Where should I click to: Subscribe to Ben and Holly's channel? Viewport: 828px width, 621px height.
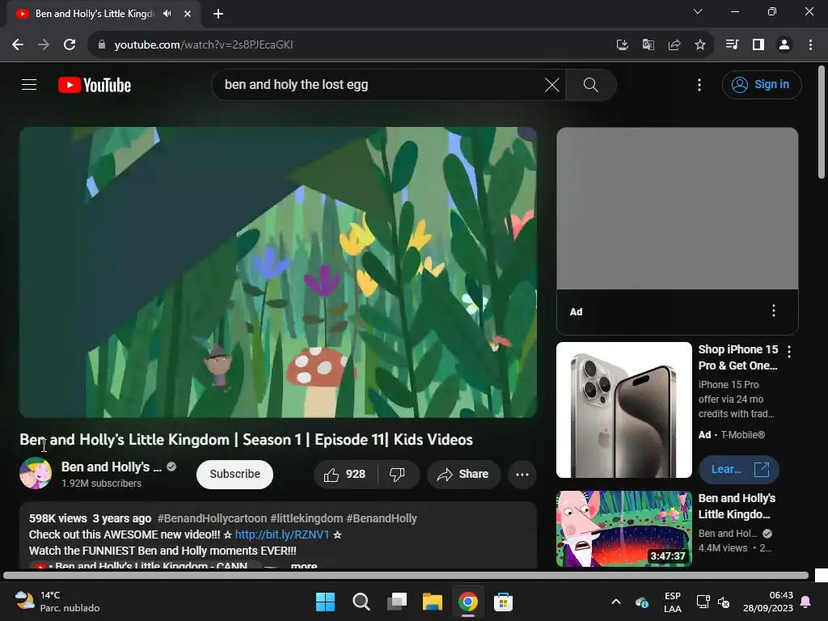click(x=234, y=474)
